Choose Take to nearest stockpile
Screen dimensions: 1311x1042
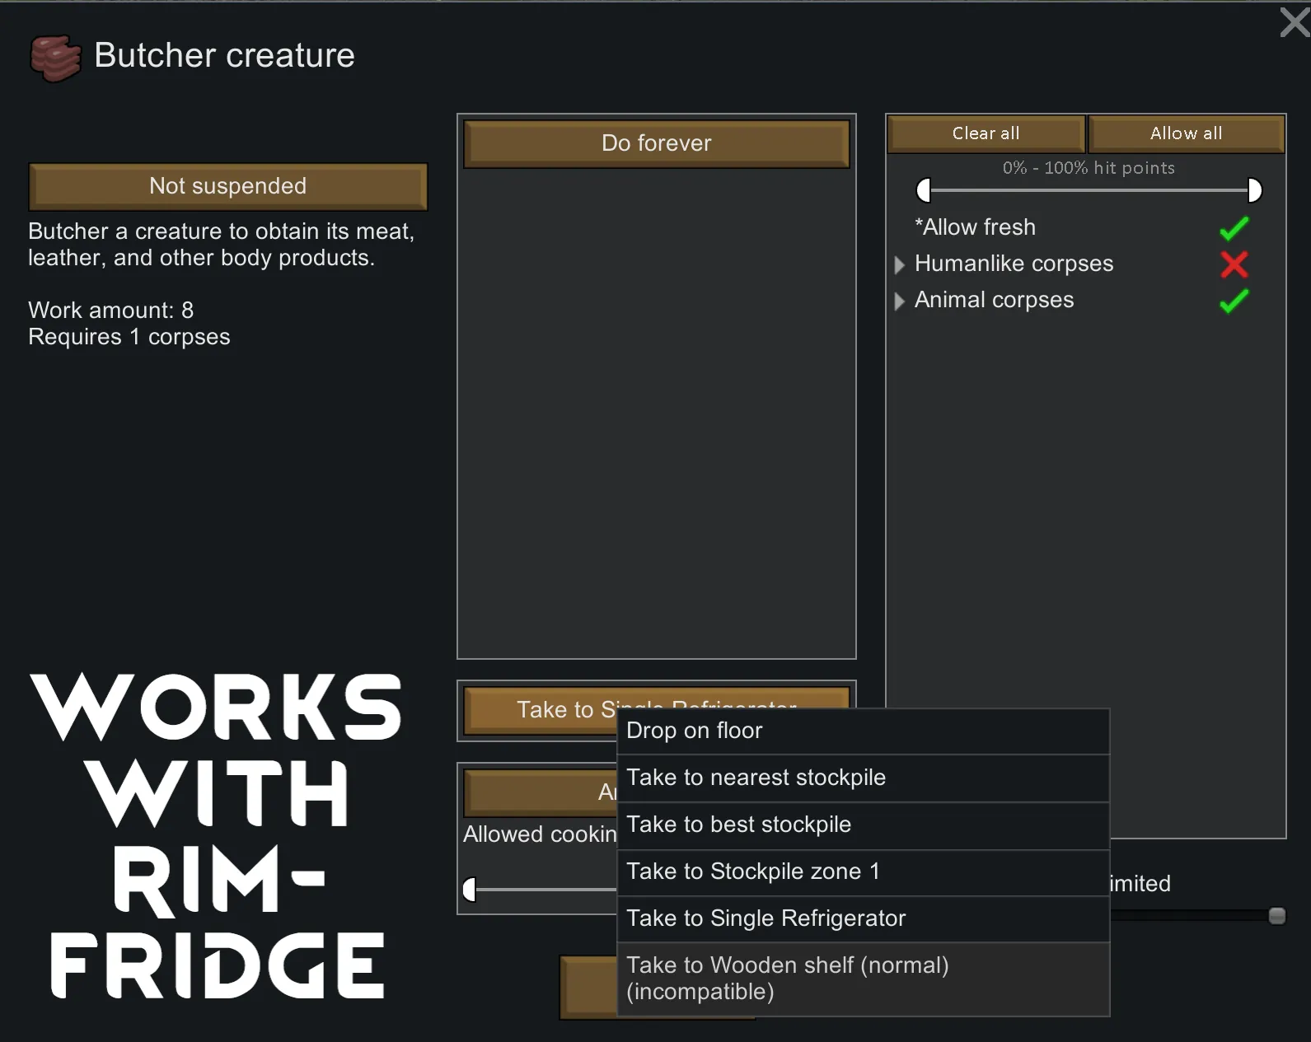click(862, 778)
